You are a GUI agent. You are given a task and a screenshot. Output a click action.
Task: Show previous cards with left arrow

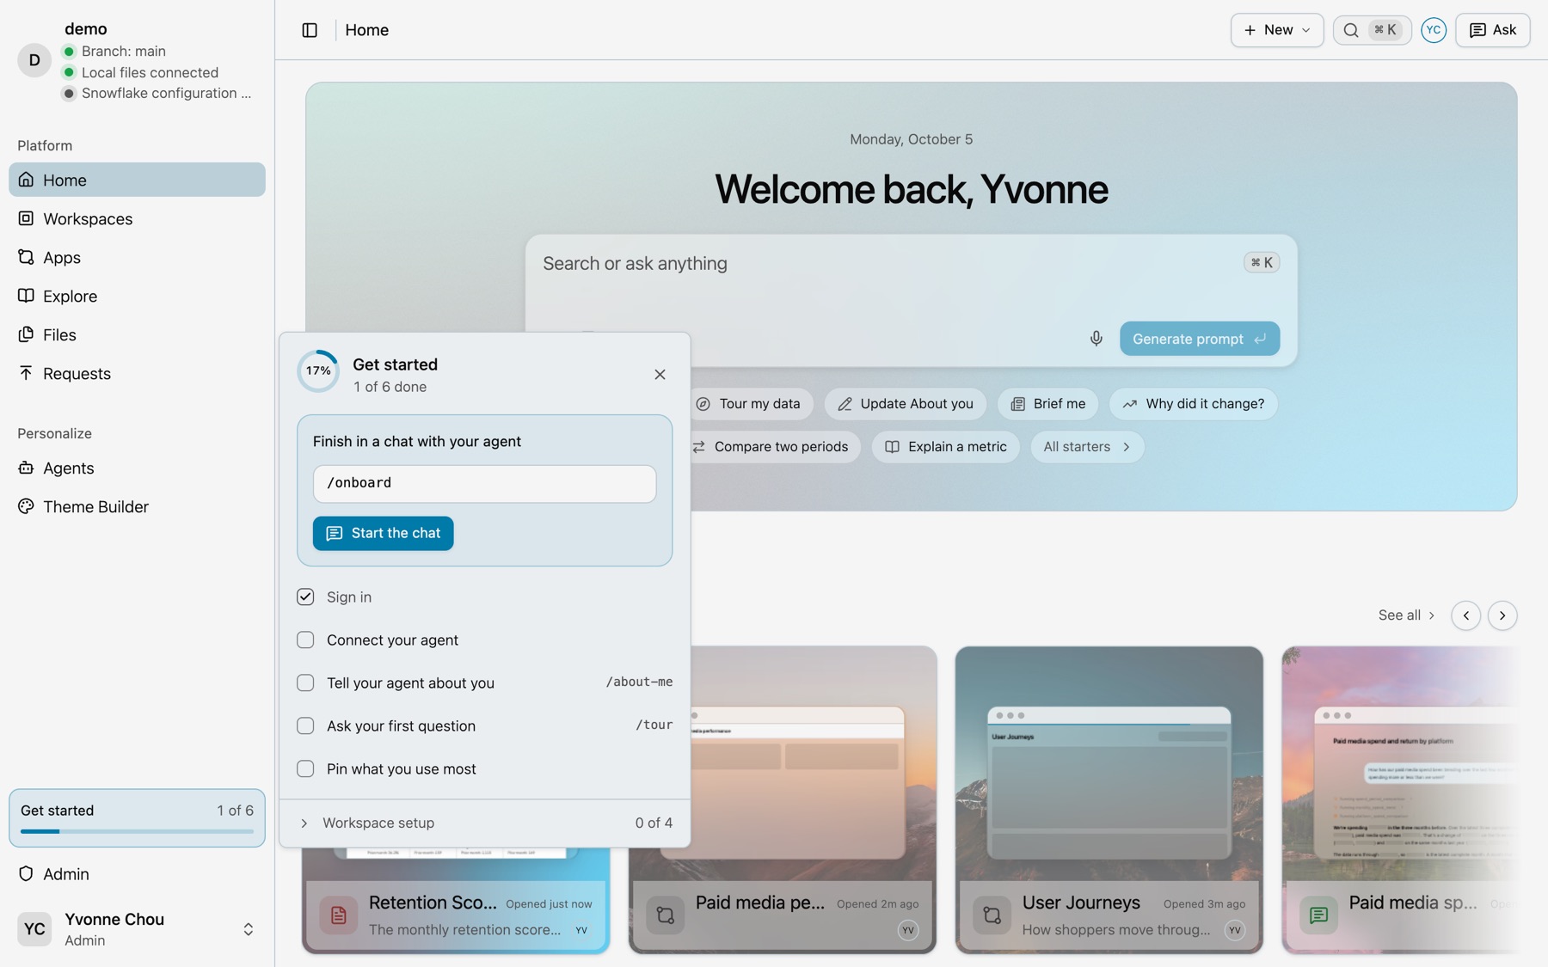point(1465,615)
